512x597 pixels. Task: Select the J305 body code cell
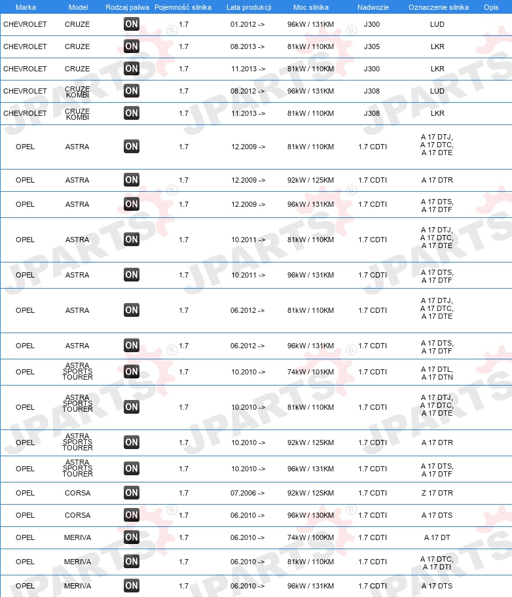(372, 46)
